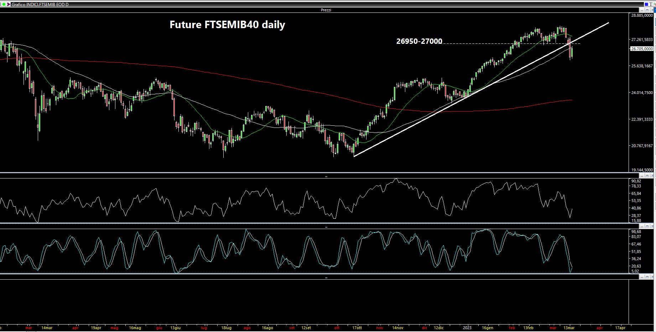Click the candlestick chart icon at top right

click(x=655, y=4)
